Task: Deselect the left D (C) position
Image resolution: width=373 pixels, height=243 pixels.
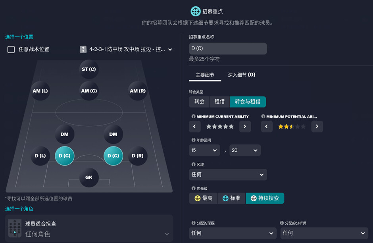Action: [x=64, y=156]
